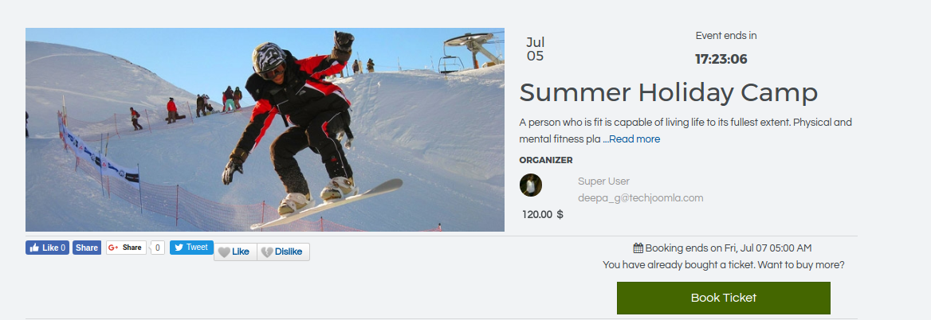Viewport: 931px width, 320px height.
Task: Click the green Book Ticket button
Action: pyautogui.click(x=723, y=298)
